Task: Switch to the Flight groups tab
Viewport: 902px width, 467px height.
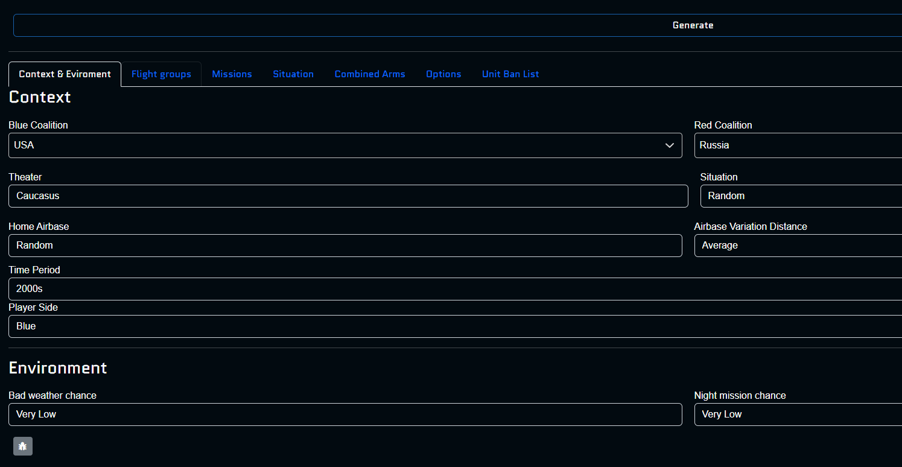Action: pyautogui.click(x=161, y=74)
